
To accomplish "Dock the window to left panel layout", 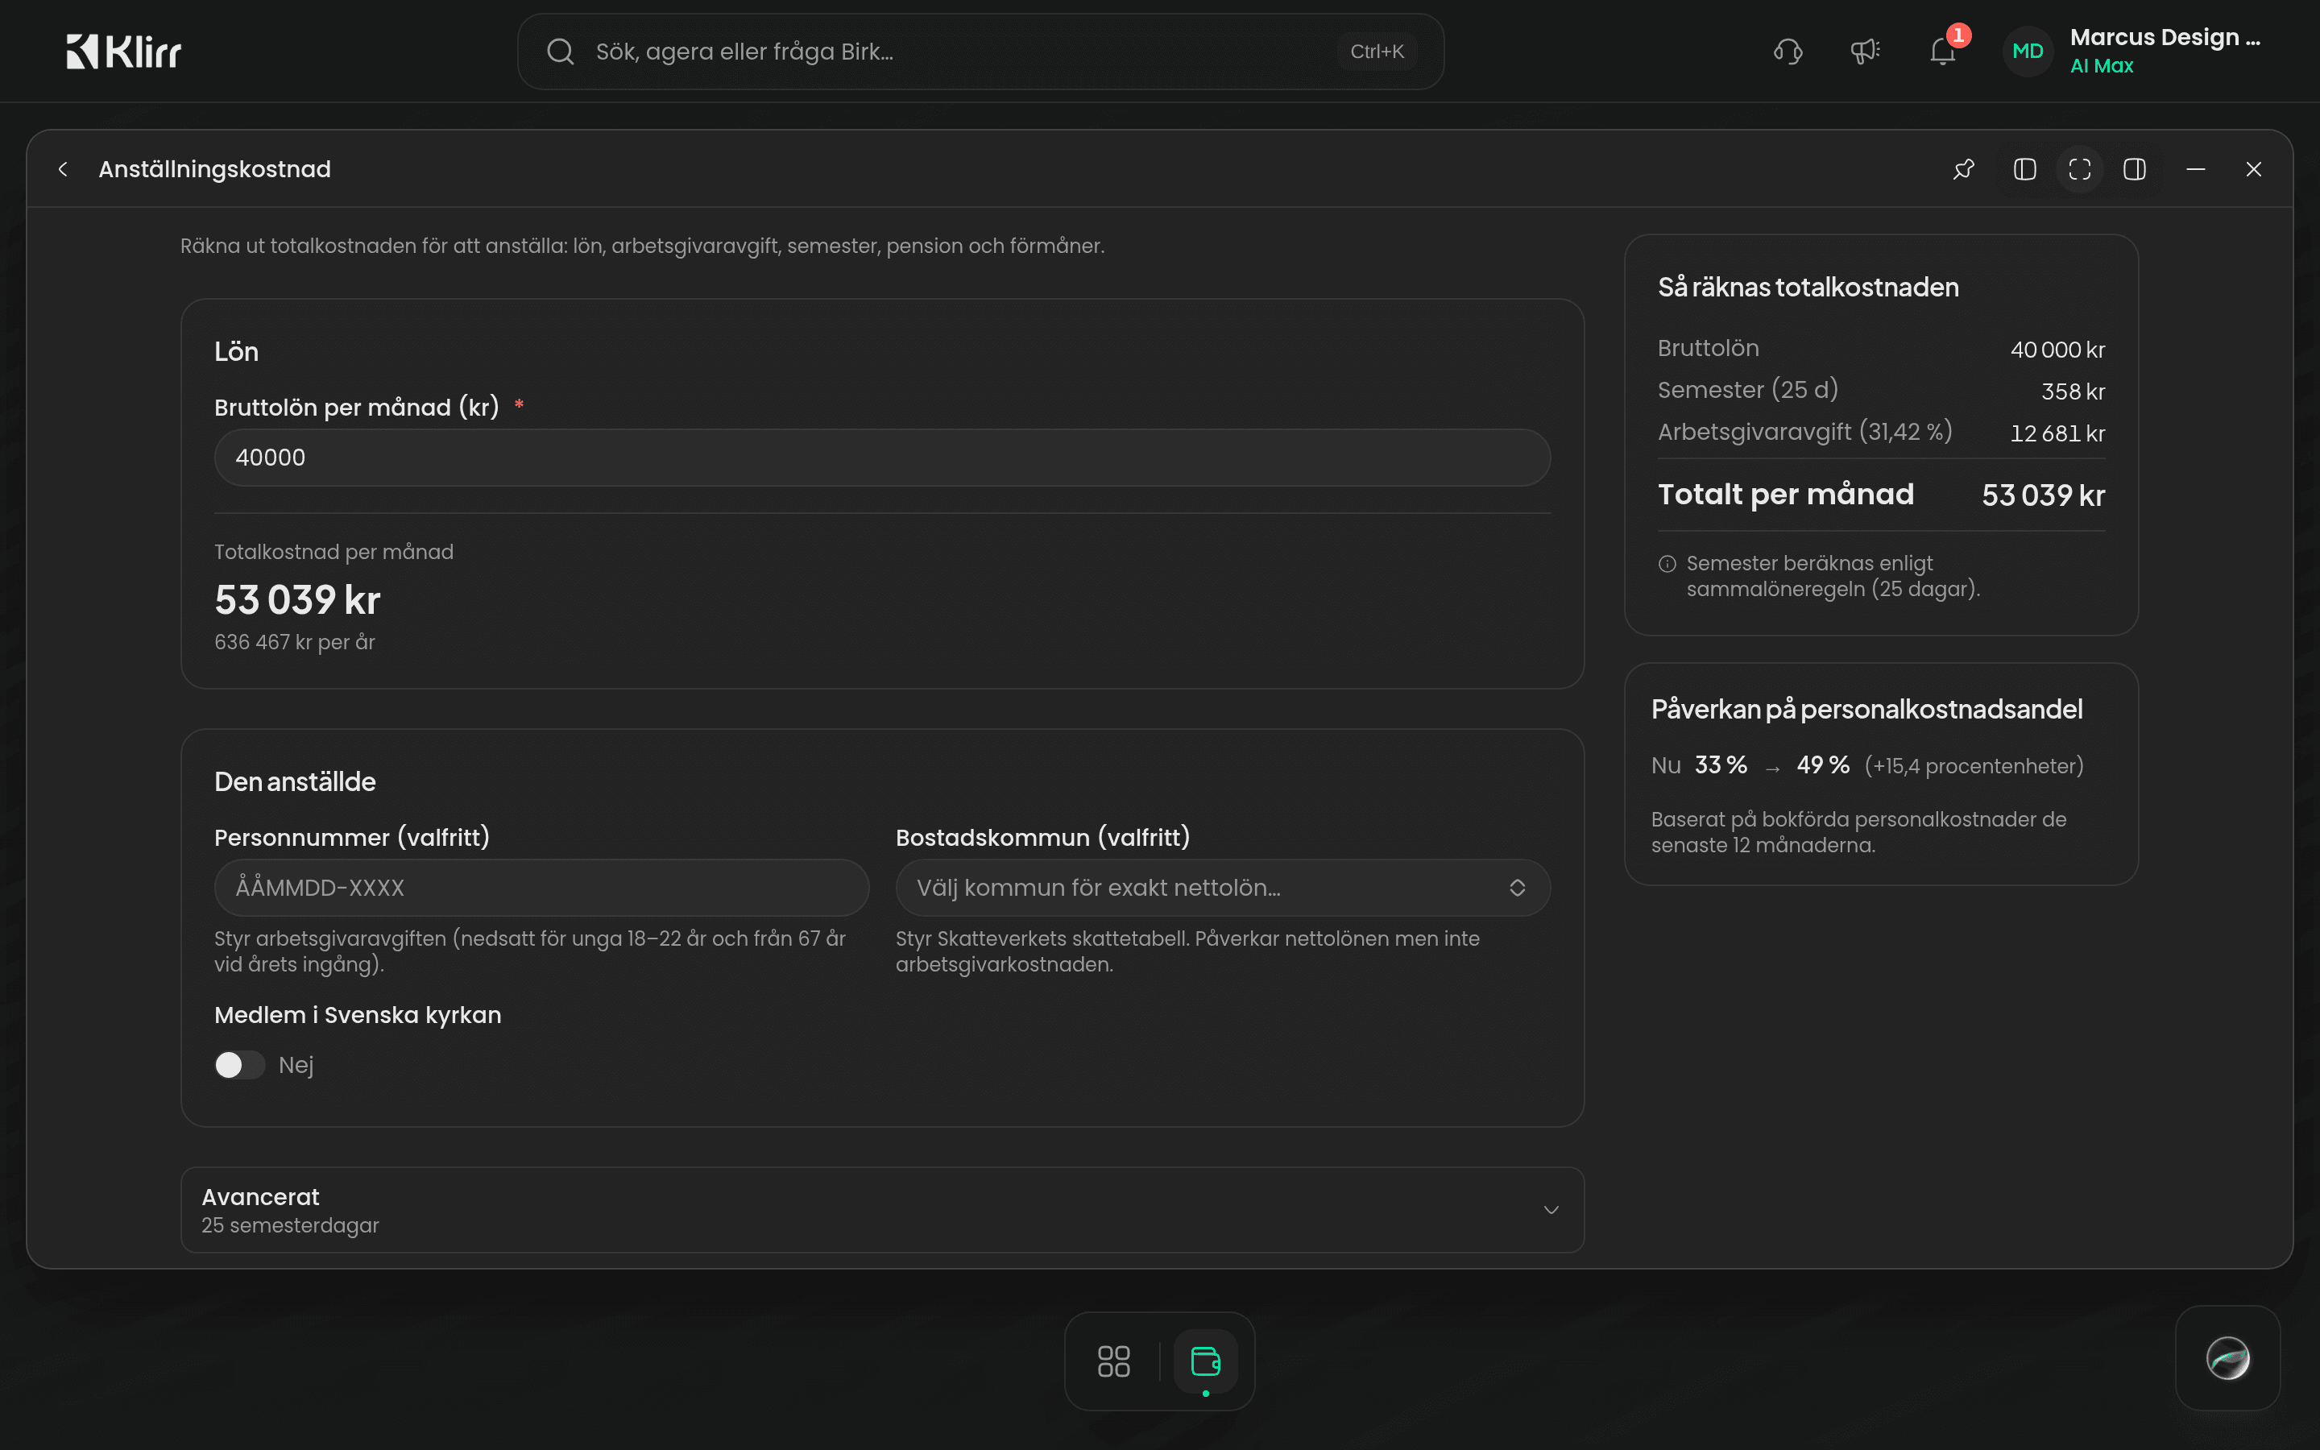I will (2024, 170).
